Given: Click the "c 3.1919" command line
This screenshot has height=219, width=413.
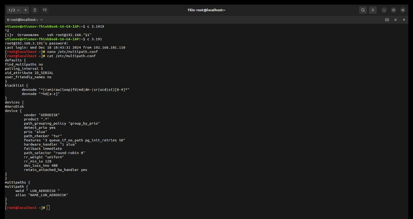Looking at the screenshot, I should (96, 26).
